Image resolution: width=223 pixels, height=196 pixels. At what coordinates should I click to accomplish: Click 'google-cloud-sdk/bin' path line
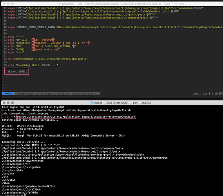pos(29,186)
